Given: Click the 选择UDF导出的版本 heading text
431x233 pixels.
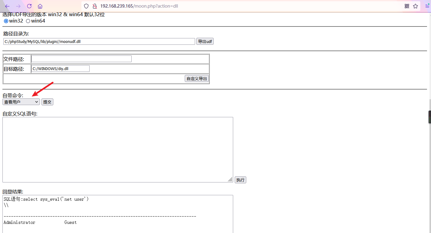Looking at the screenshot, I should [x=54, y=14].
